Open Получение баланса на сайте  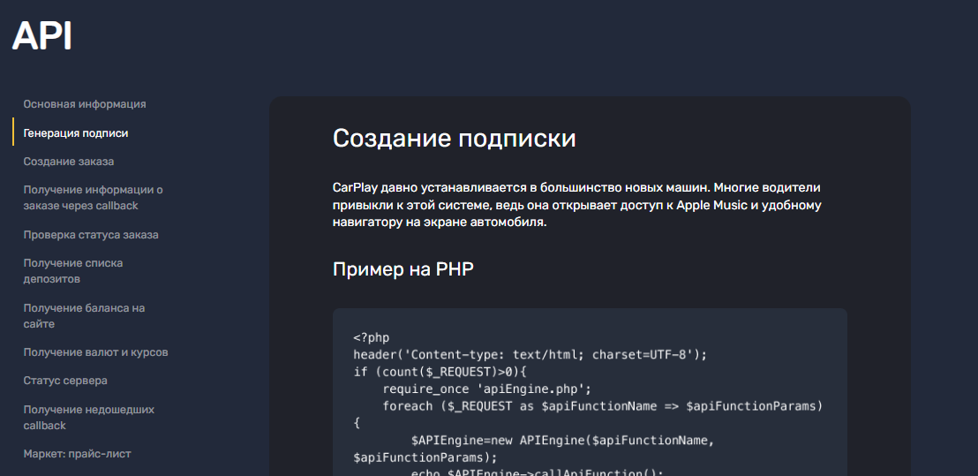84,315
